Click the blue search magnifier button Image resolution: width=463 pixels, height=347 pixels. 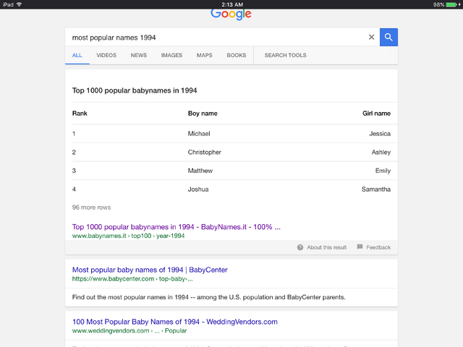(388, 37)
